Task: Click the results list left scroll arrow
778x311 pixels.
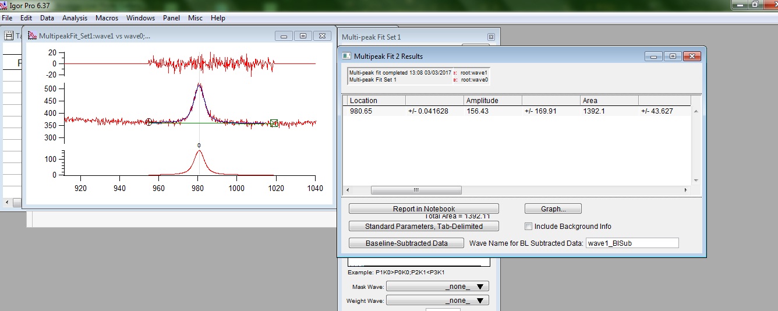Action: (346, 190)
